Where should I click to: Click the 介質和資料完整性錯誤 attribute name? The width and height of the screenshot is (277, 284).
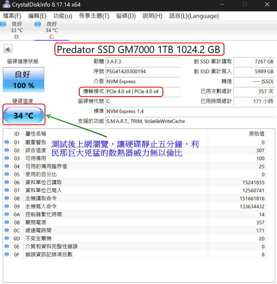52,246
